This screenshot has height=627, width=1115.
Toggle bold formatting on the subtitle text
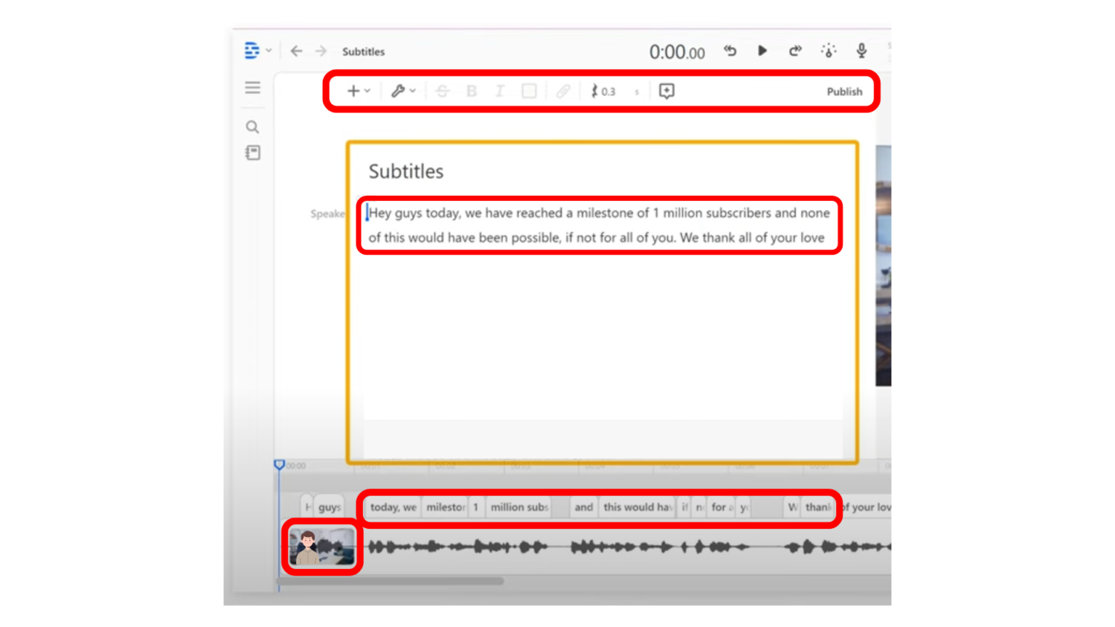click(x=471, y=91)
